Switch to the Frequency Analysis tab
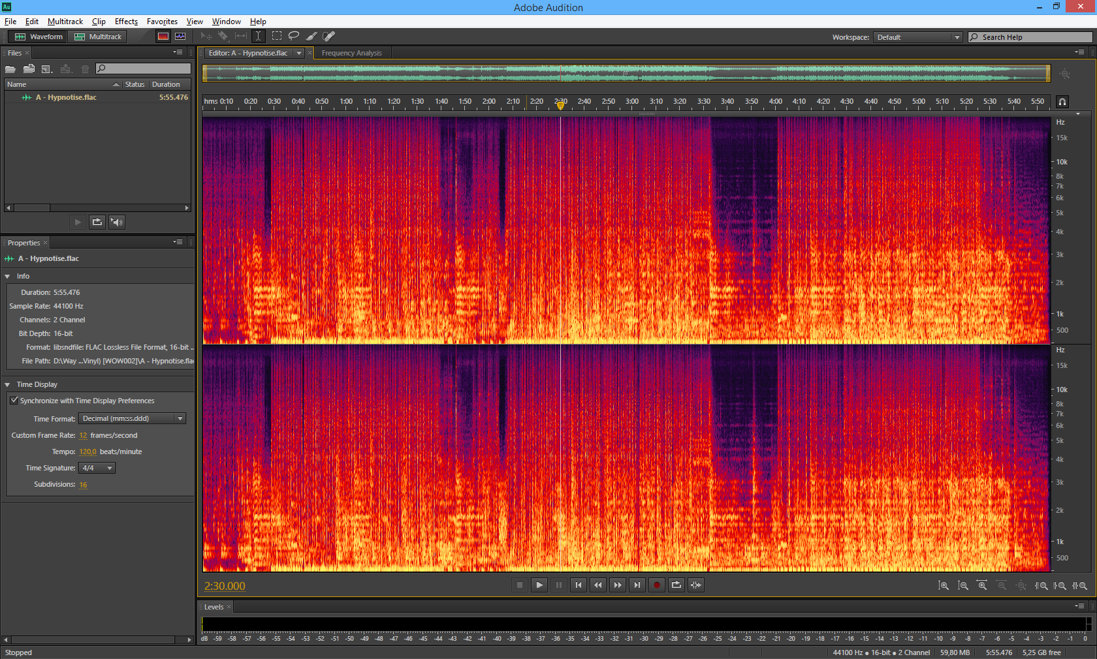Image resolution: width=1097 pixels, height=659 pixels. 351,53
